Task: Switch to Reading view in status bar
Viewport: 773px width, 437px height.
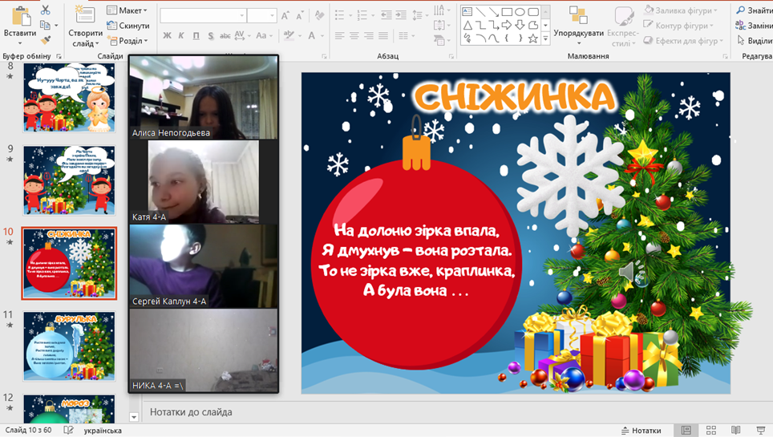Action: click(735, 430)
